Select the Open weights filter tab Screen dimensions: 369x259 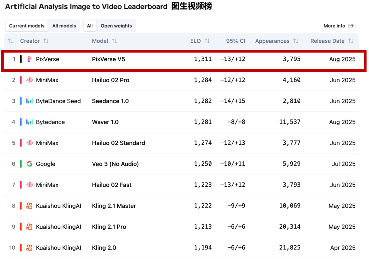tap(116, 26)
